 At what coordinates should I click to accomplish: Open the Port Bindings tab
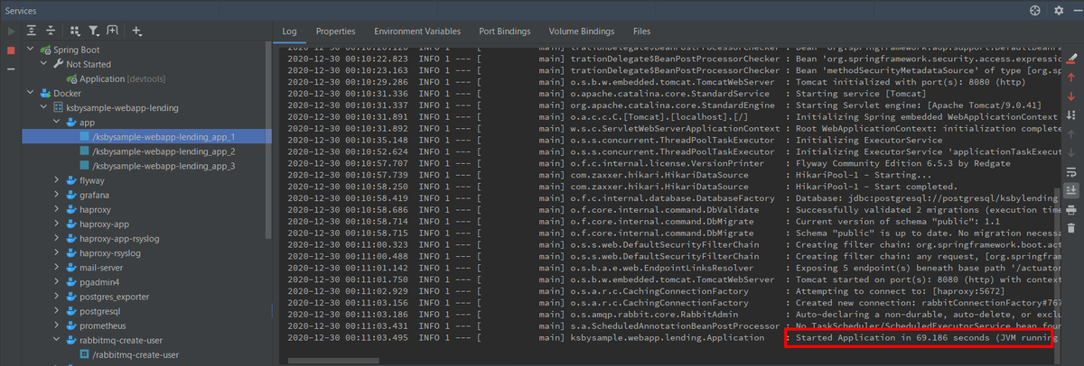(x=505, y=31)
